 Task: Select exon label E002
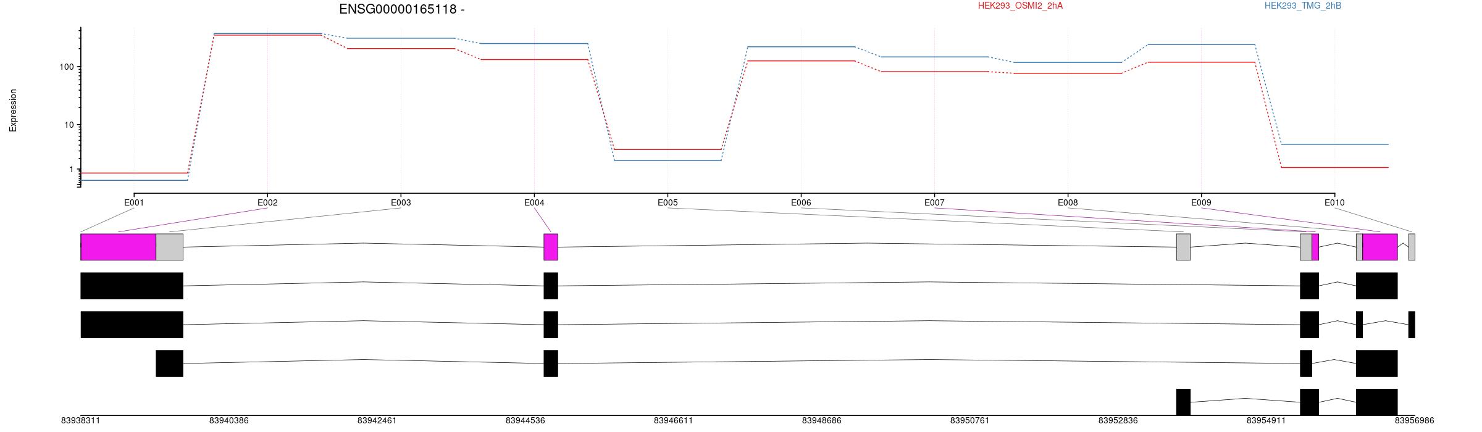click(x=267, y=202)
